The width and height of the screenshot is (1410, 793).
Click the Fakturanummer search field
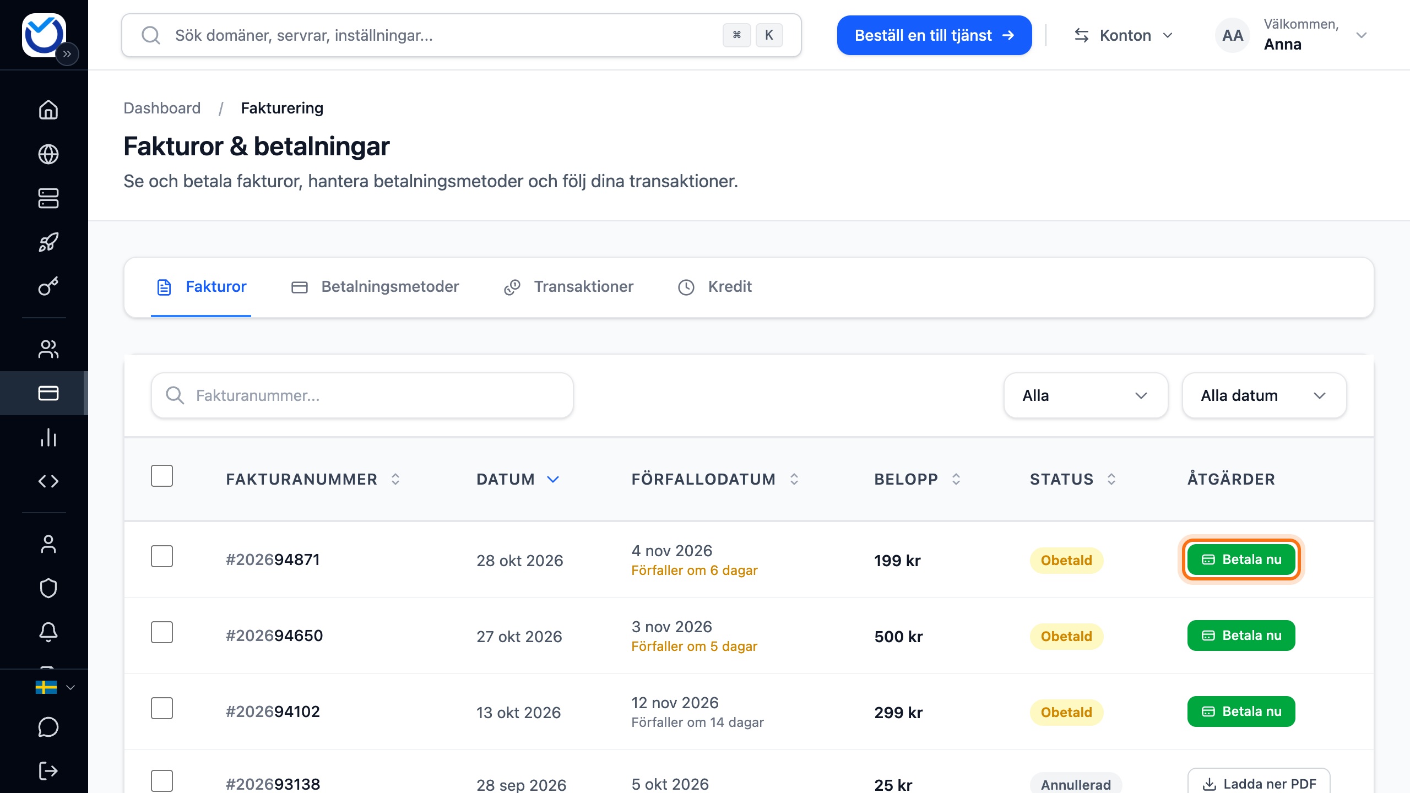(362, 395)
